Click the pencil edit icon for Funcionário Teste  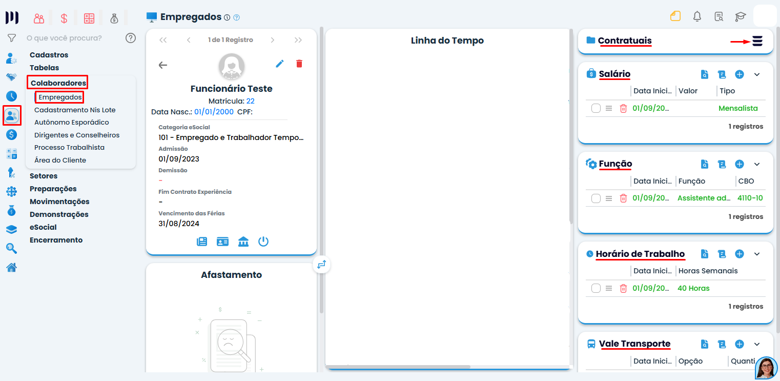[280, 64]
